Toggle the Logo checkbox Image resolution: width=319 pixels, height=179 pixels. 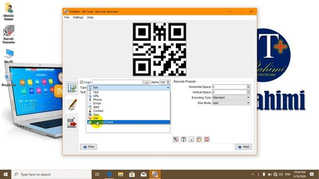coord(82,82)
